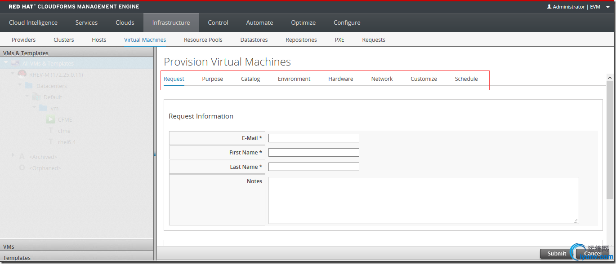Screen dimensions: 616x264
Task: Go to the Network provisioning tab
Action: (x=382, y=79)
